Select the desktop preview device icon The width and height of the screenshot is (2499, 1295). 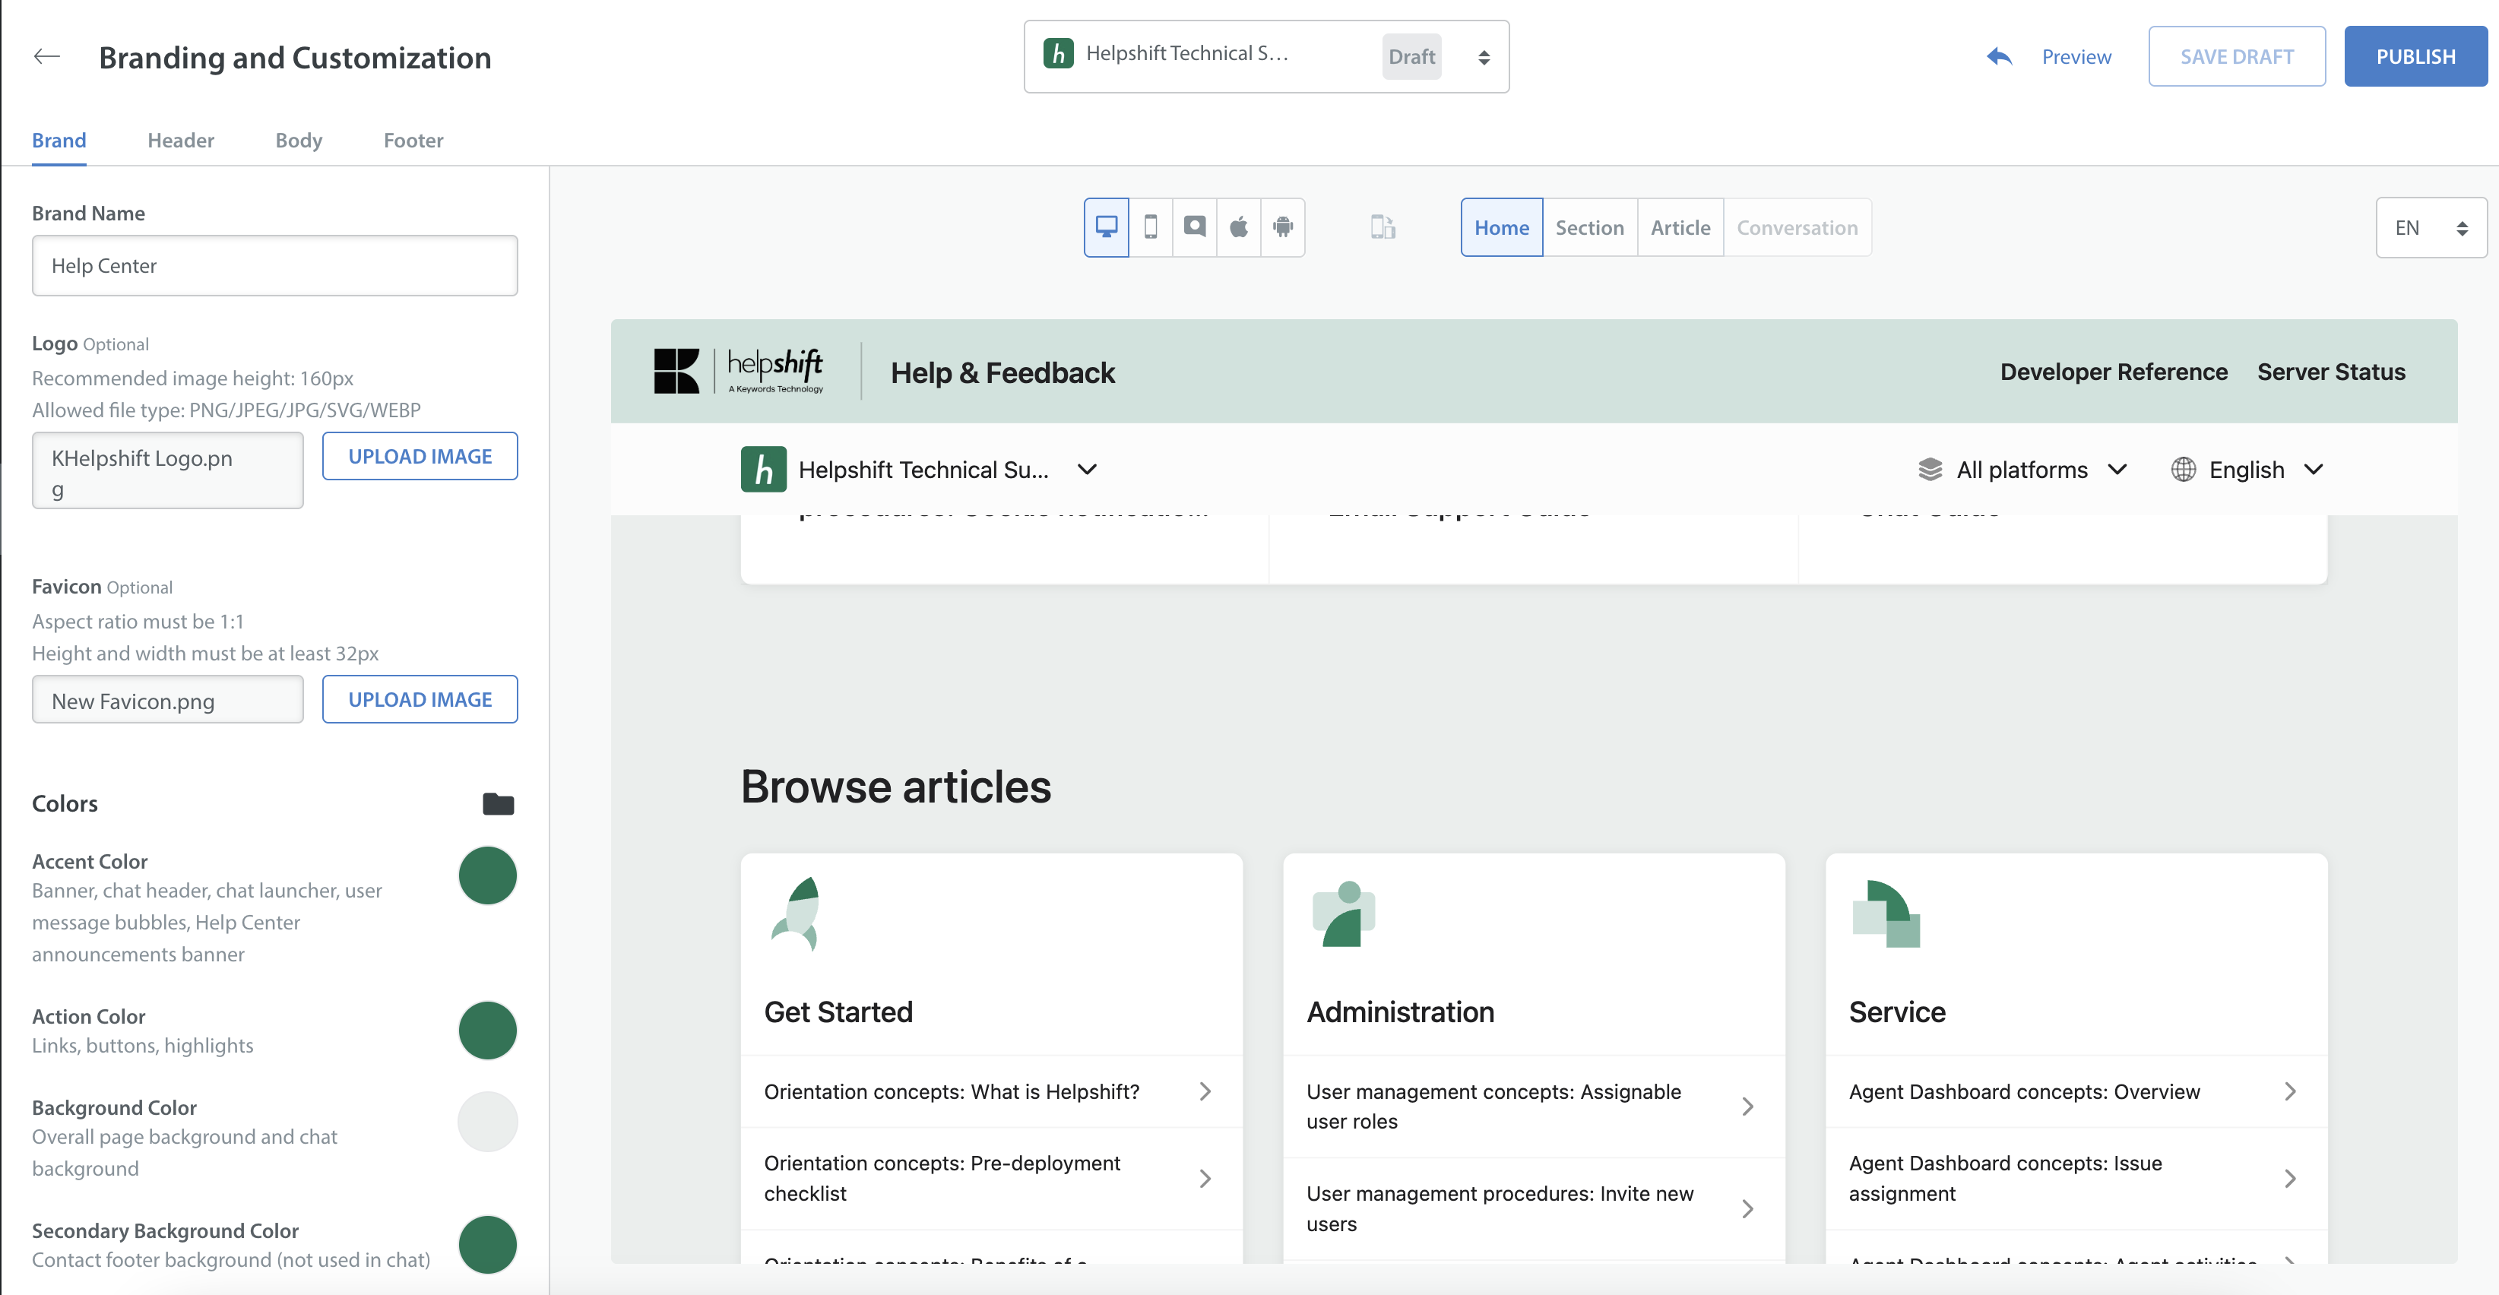(1106, 227)
